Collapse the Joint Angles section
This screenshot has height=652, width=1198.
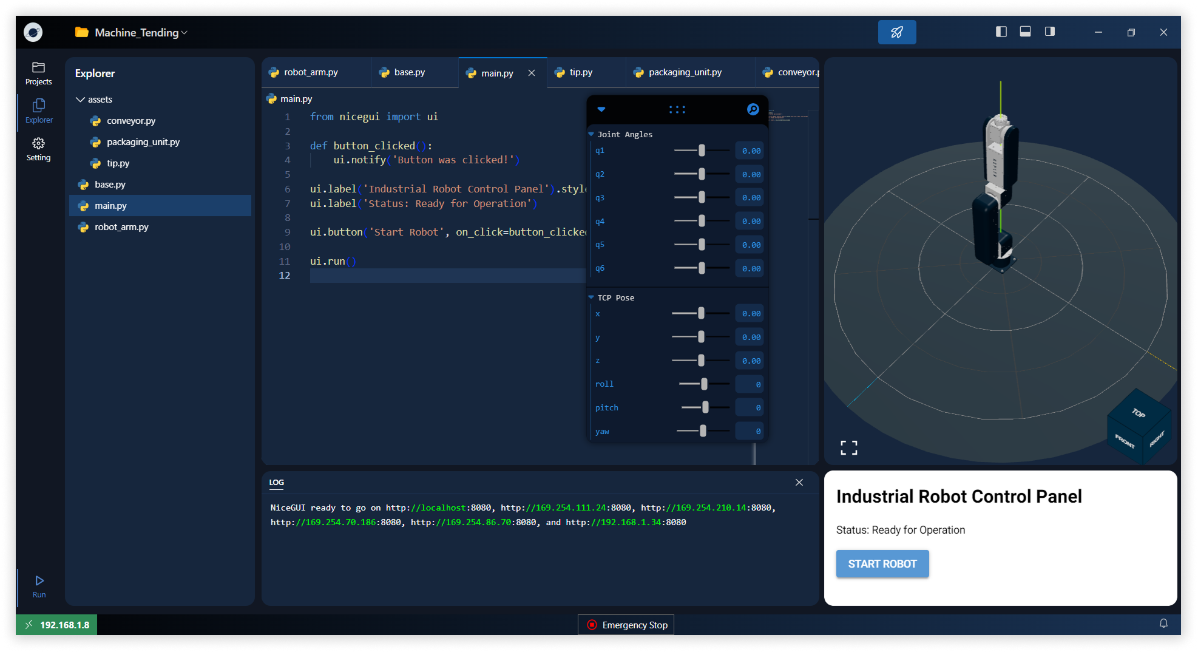click(x=591, y=134)
